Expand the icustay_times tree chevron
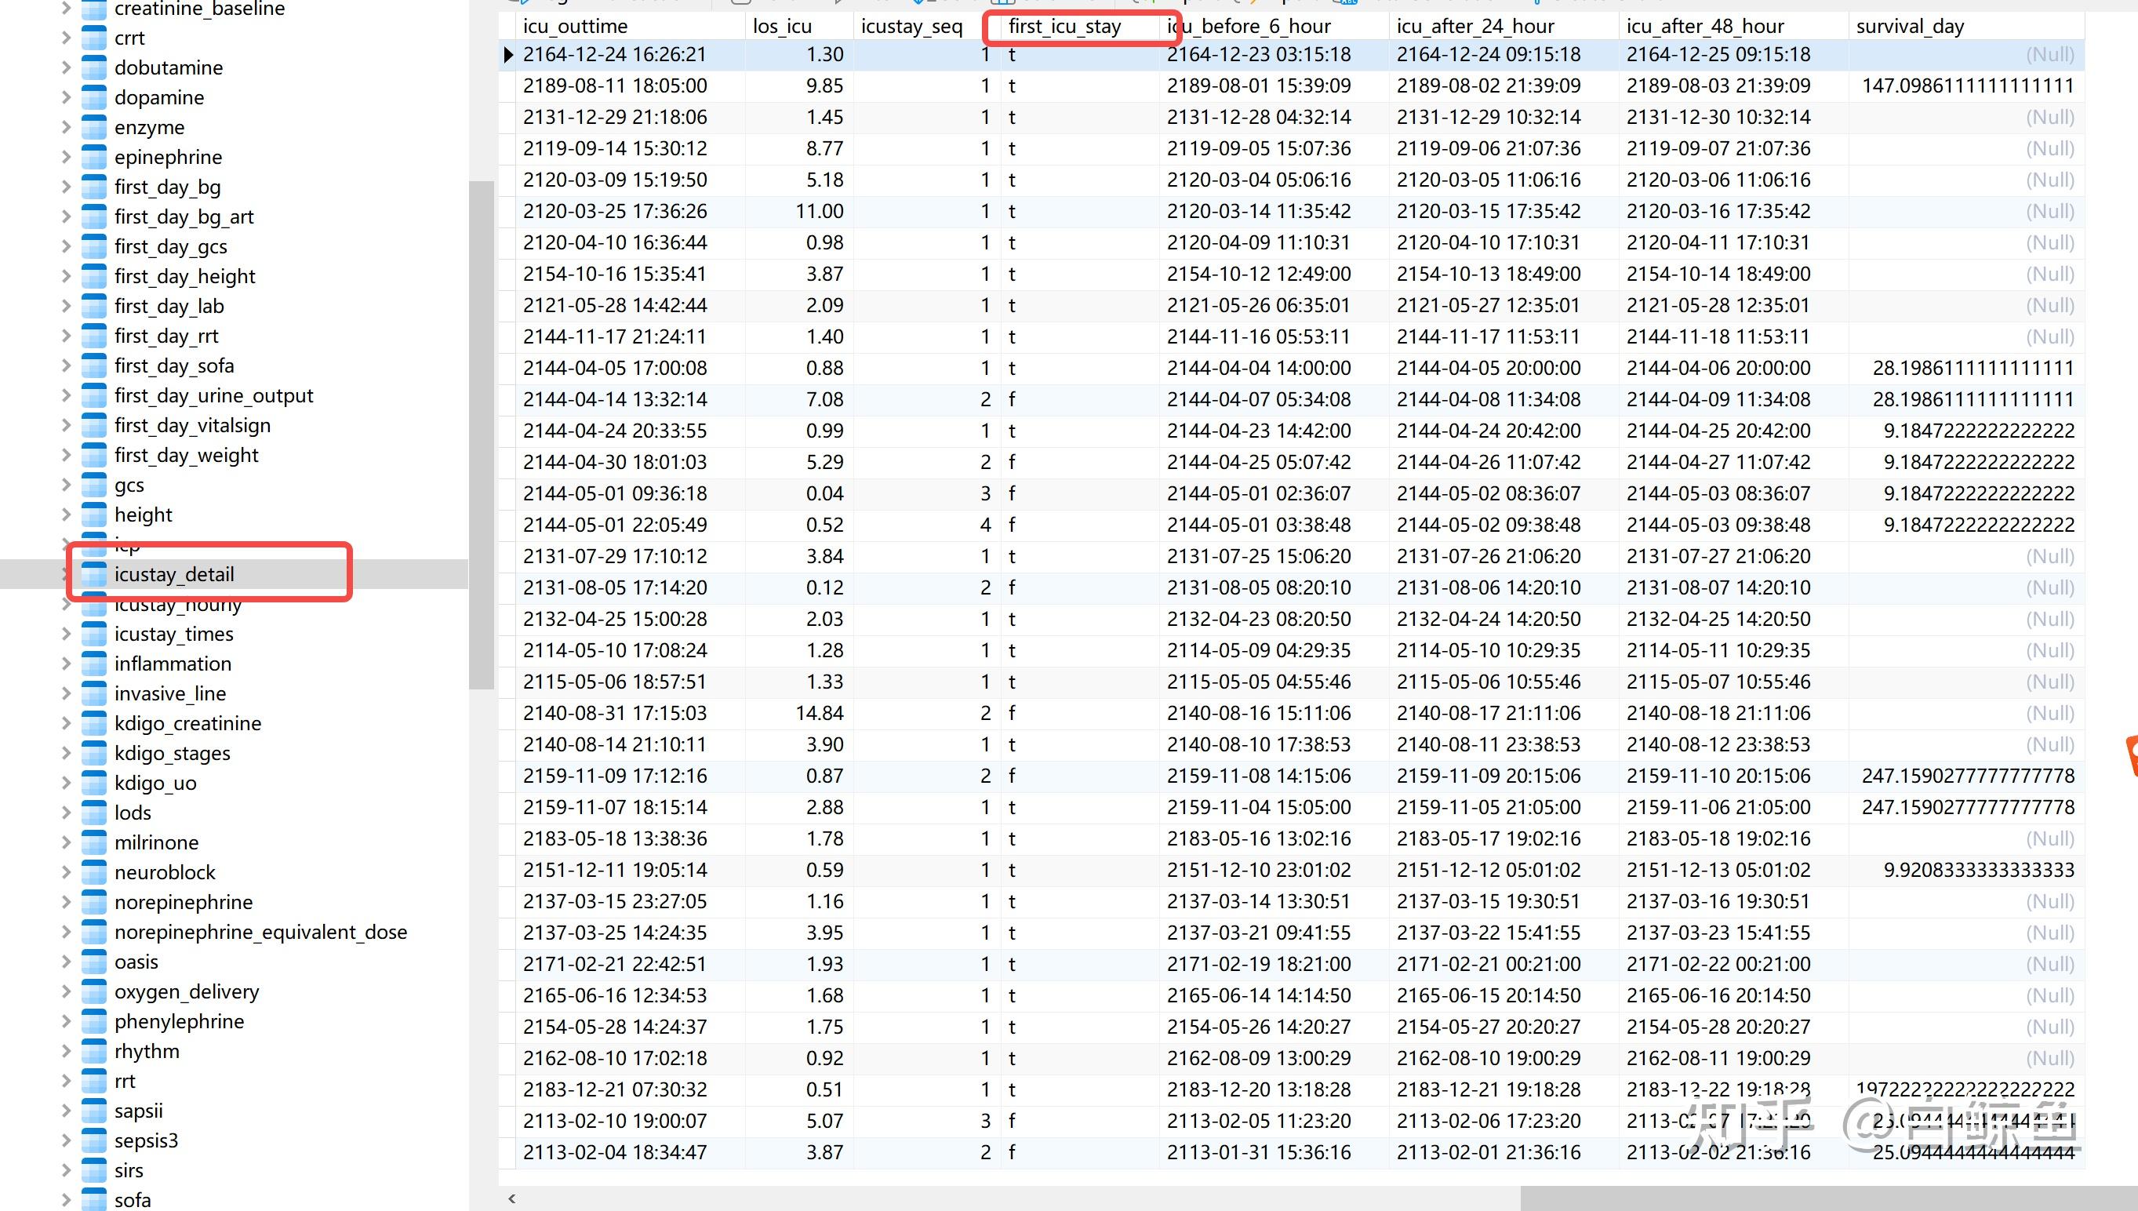Screen dimensions: 2138x1211 [67, 634]
